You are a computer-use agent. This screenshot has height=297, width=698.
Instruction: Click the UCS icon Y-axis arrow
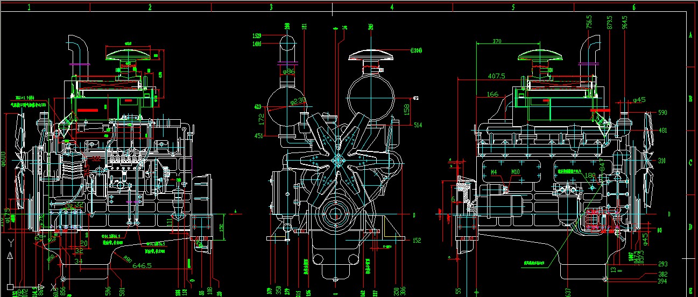10,256
